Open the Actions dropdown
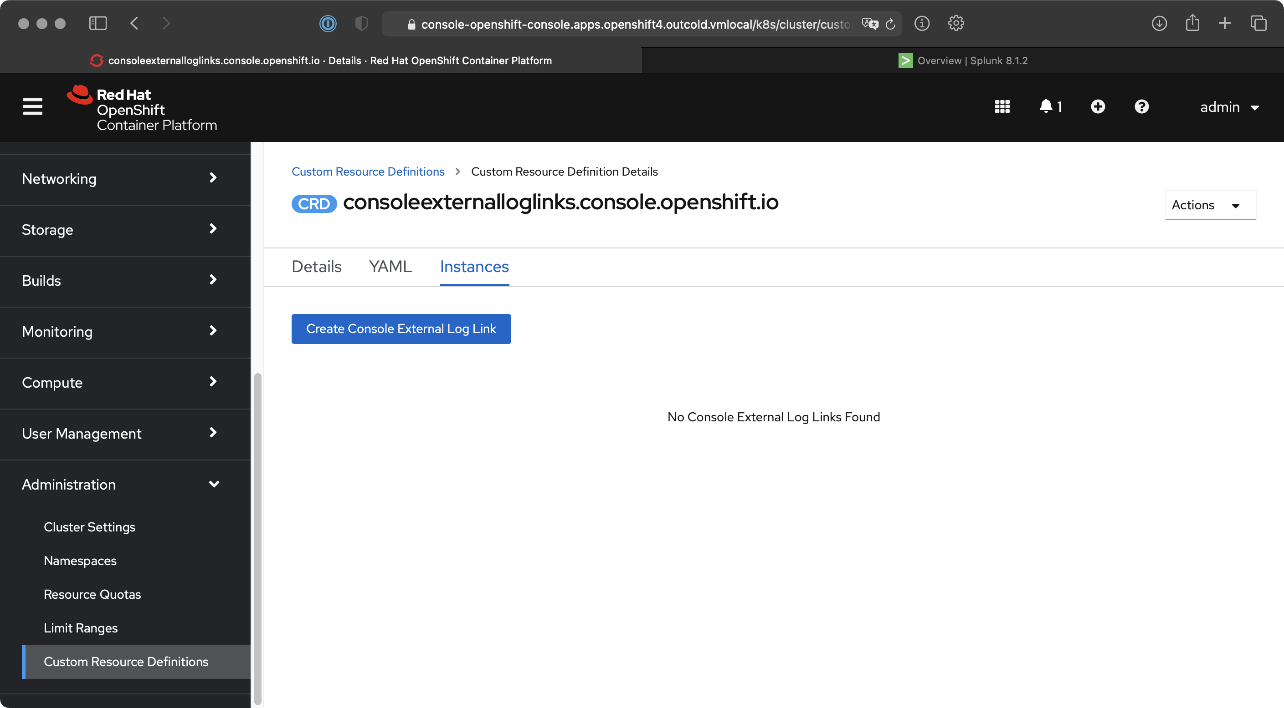 pyautogui.click(x=1210, y=205)
